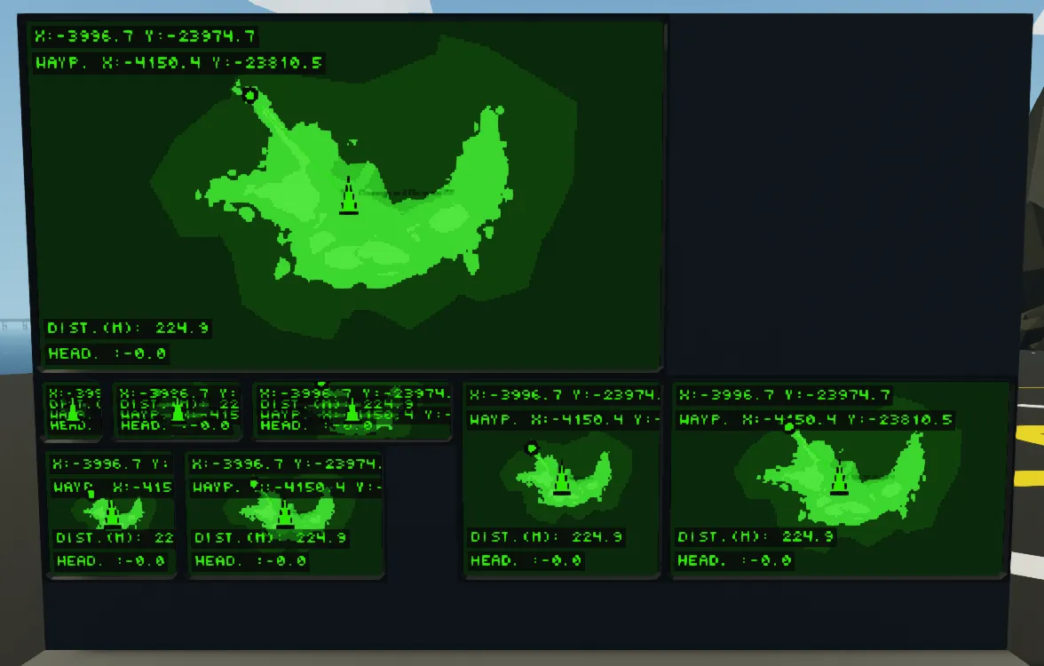The width and height of the screenshot is (1044, 666).
Task: Click the HEAD. readout on the bottom-right wide monitor
Action: point(733,560)
